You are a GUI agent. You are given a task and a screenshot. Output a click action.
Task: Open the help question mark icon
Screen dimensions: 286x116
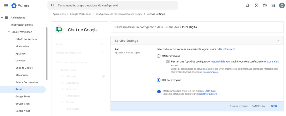click(x=265, y=6)
